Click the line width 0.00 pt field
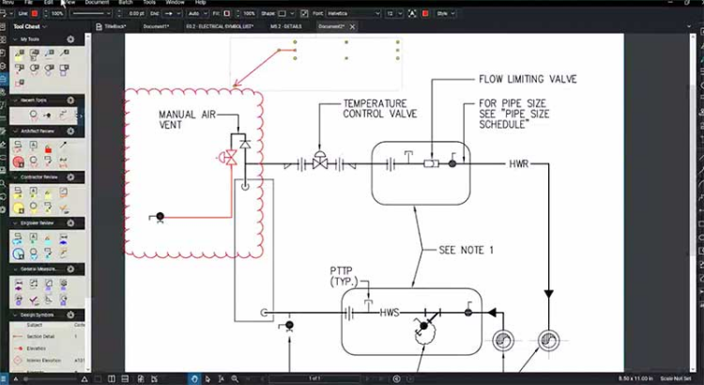The image size is (704, 385). tap(136, 14)
